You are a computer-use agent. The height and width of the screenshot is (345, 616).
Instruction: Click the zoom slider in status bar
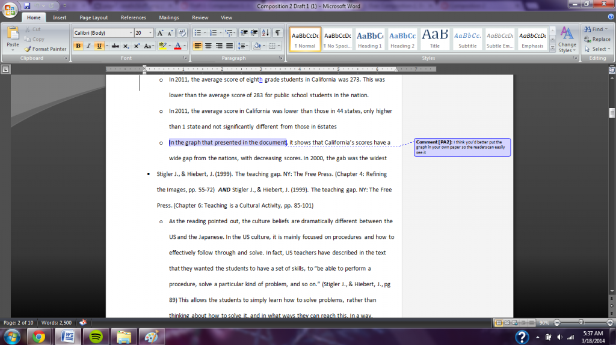click(x=581, y=322)
